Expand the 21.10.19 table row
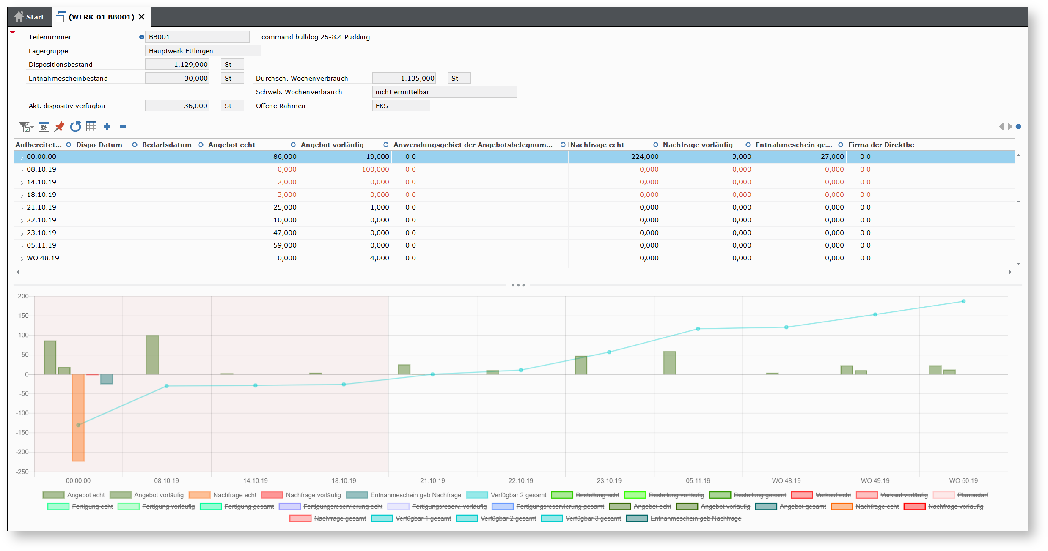1048x551 pixels. [x=22, y=208]
